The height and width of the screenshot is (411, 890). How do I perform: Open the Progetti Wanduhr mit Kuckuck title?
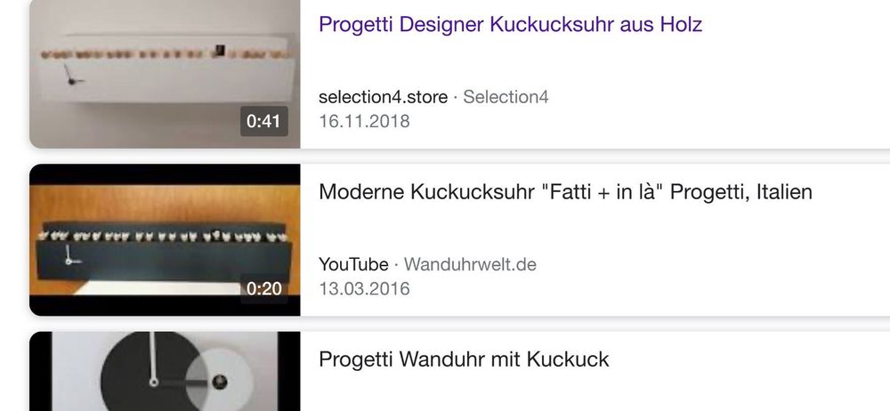(464, 359)
